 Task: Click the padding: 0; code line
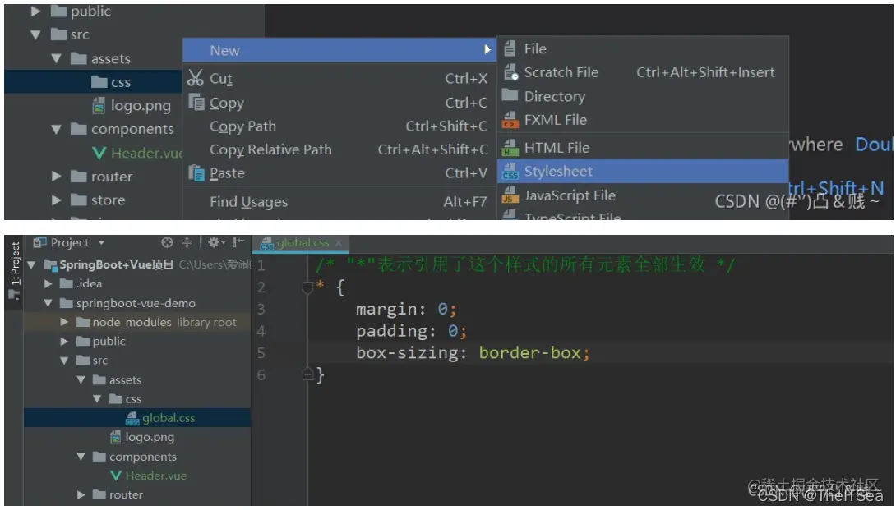point(412,331)
